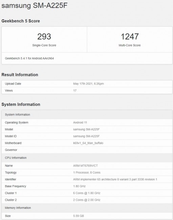
Task: Select the Model ID value samsung SM-A225F
Action: [86, 136]
